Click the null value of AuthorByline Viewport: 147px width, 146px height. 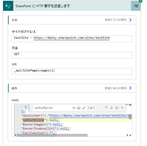(53, 120)
